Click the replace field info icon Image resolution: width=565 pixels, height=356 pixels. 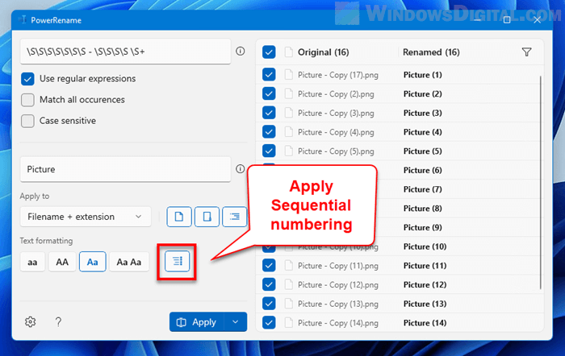pyautogui.click(x=241, y=169)
